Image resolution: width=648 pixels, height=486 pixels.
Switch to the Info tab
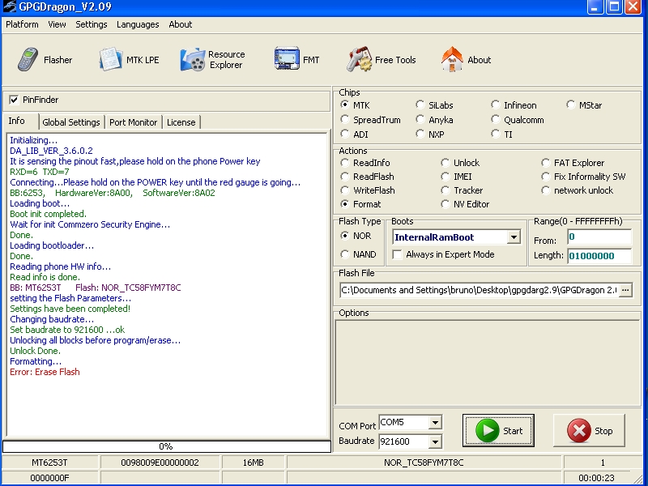[x=19, y=121]
